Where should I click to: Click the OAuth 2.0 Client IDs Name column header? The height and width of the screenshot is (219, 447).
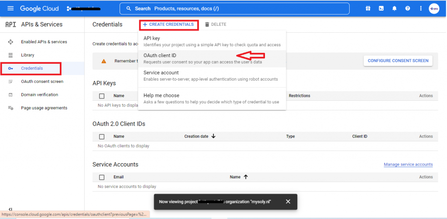119,137
